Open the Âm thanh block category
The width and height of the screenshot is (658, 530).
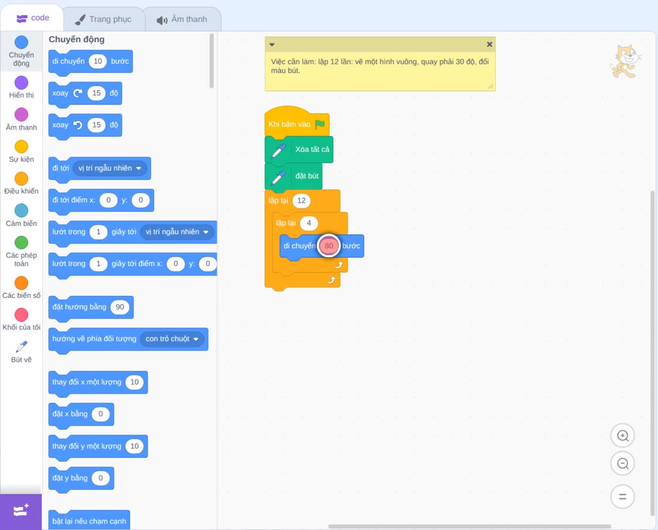pyautogui.click(x=22, y=119)
